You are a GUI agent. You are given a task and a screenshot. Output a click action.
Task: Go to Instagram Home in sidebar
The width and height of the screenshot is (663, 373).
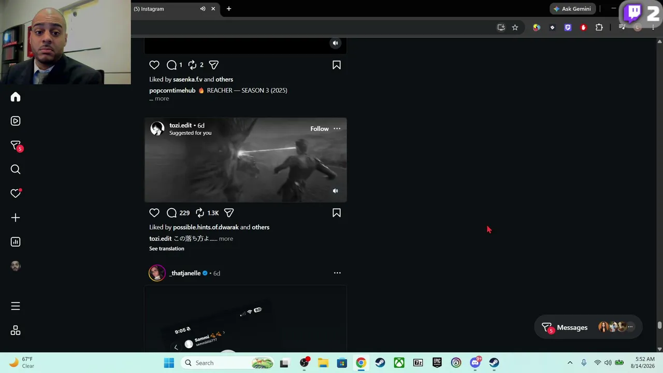click(16, 97)
